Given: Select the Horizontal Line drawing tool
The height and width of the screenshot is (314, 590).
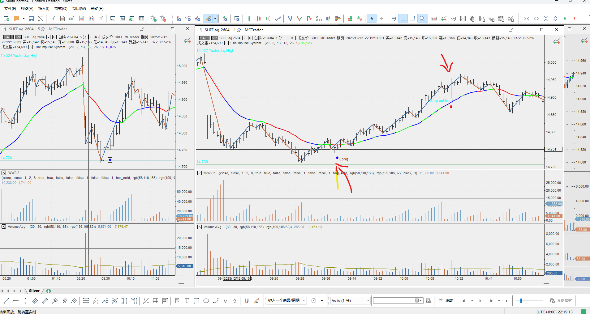Looking at the screenshot, I should click(16, 301).
